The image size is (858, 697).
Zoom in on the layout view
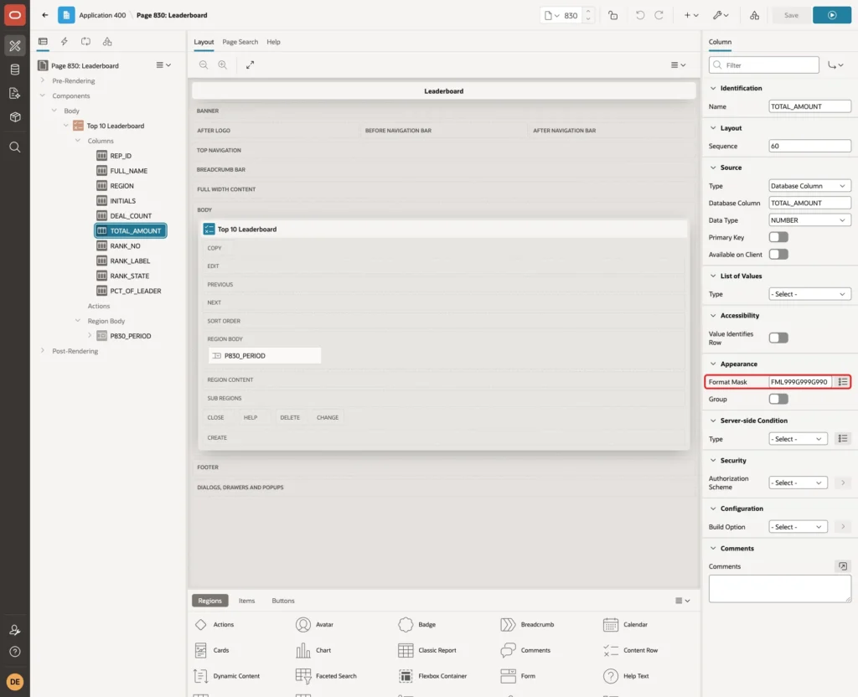223,65
